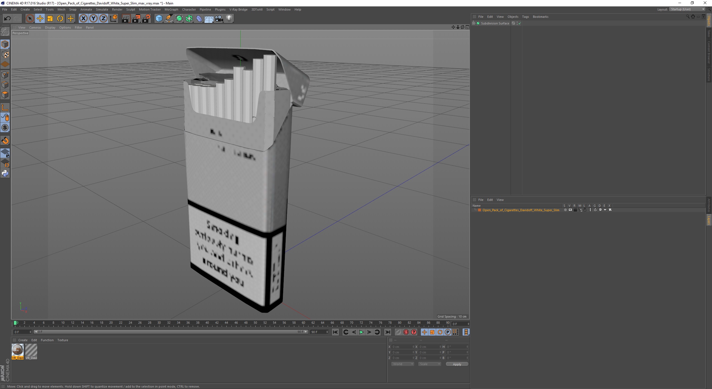The height and width of the screenshot is (389, 712).
Task: Click the Apply button
Action: pyautogui.click(x=457, y=364)
